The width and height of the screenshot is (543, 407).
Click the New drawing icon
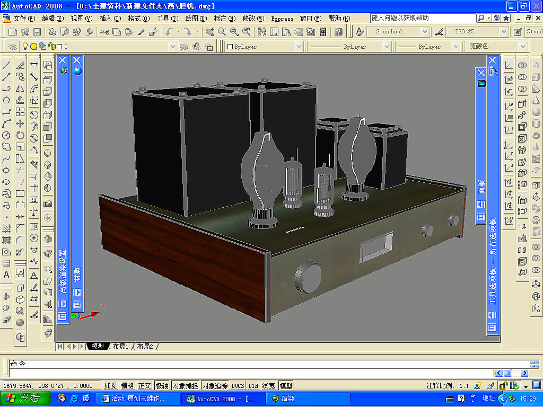(x=13, y=32)
